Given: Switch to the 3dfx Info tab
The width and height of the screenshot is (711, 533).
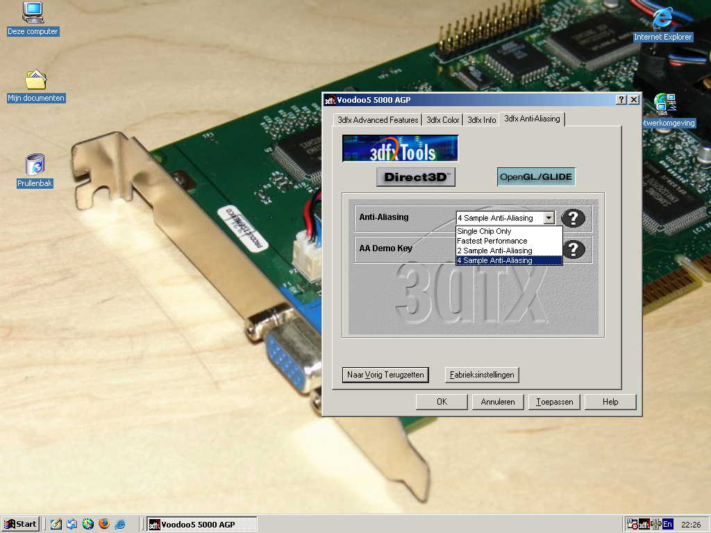Looking at the screenshot, I should point(482,119).
